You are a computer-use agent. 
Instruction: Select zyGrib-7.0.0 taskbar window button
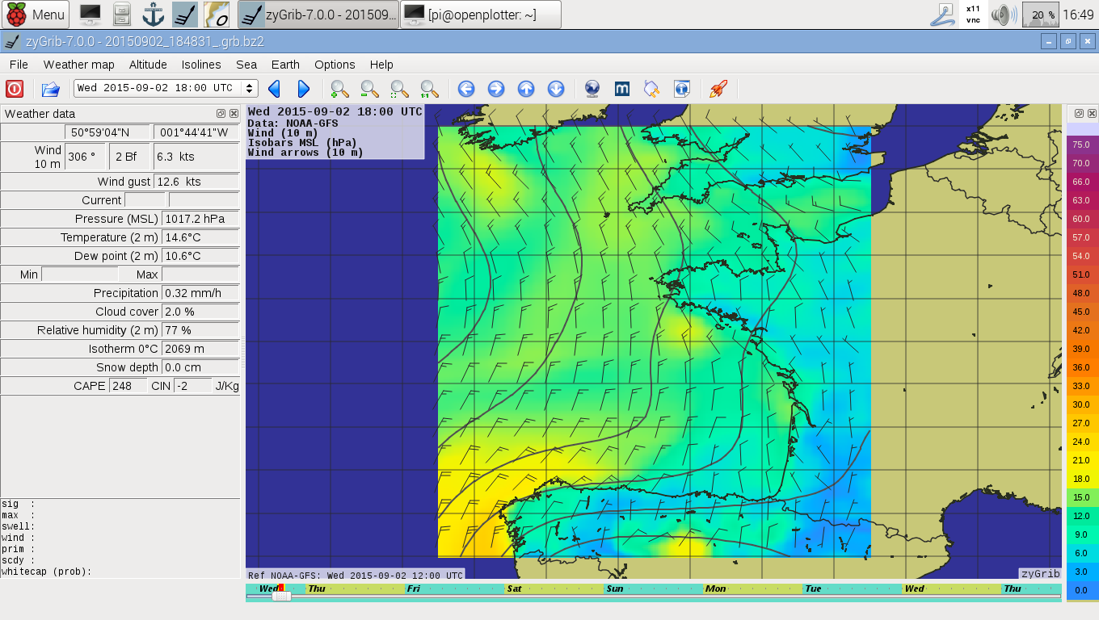point(318,15)
